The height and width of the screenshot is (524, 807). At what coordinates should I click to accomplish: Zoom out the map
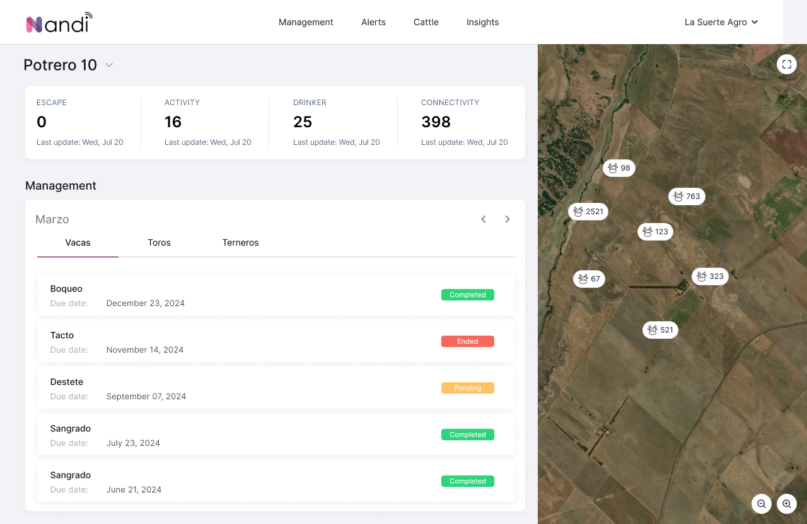tap(762, 504)
